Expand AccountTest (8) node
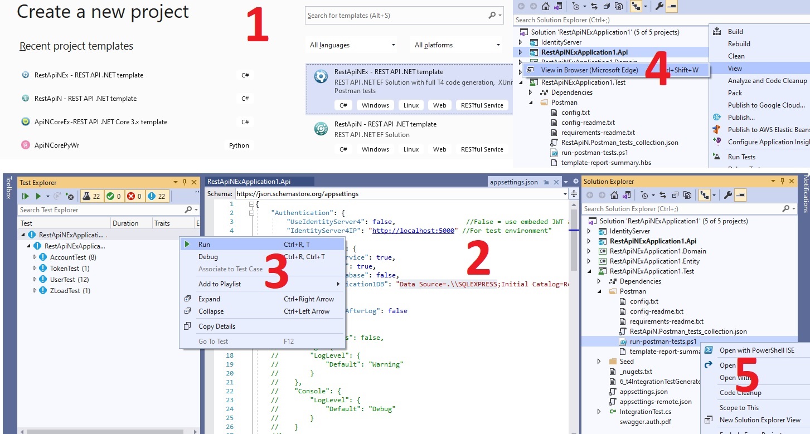This screenshot has height=434, width=810. point(35,257)
